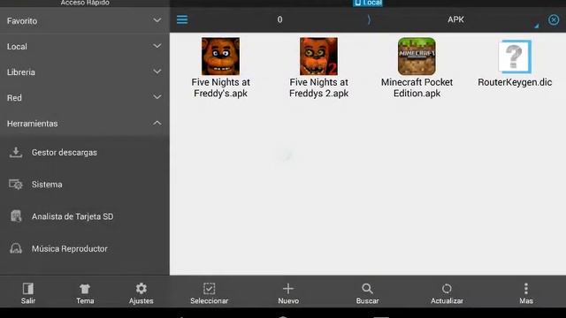Tap Actualizar refresh icon
The image size is (566, 318).
(x=447, y=289)
